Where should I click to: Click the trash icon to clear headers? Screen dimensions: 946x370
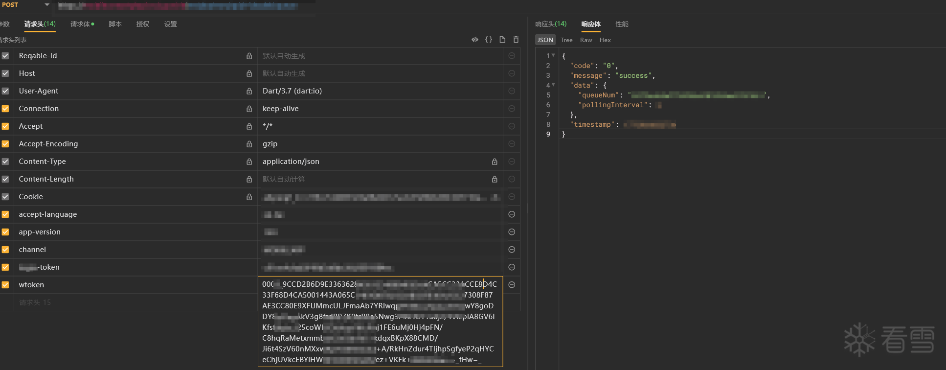[516, 40]
